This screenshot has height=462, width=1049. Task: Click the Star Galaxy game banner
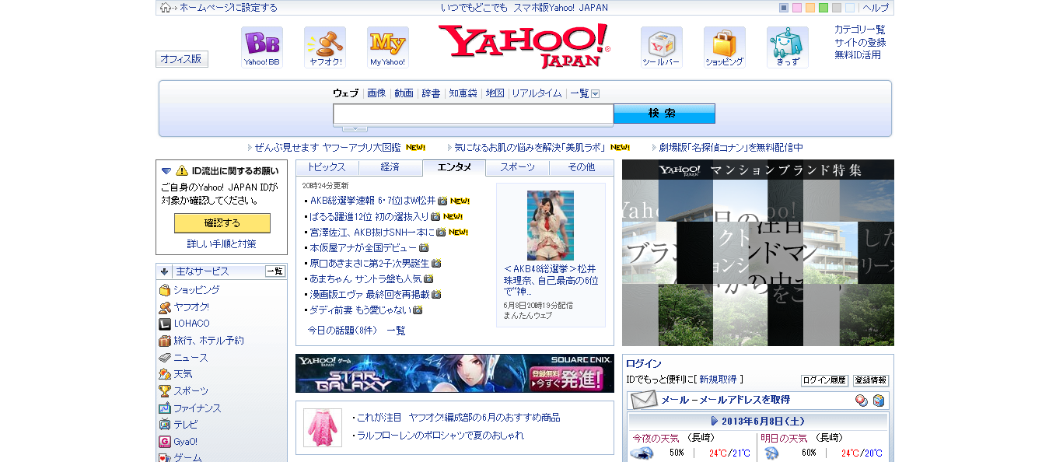(455, 373)
